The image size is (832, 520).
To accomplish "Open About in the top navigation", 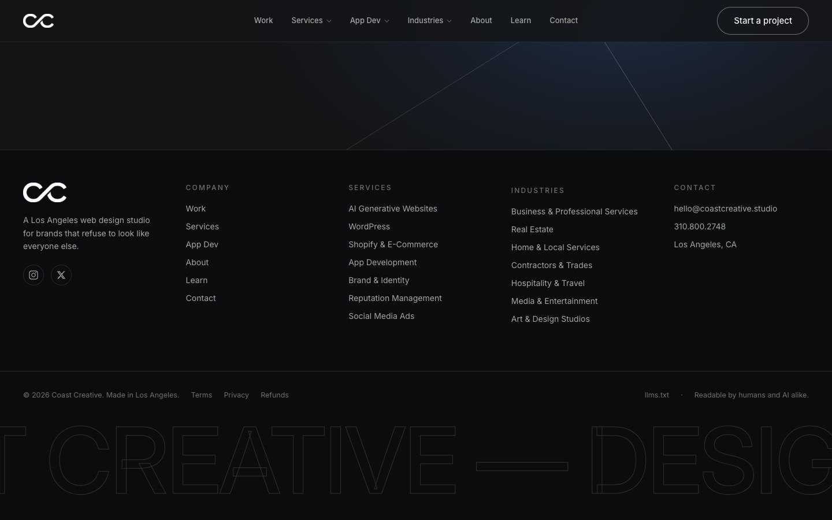I will coord(481,20).
